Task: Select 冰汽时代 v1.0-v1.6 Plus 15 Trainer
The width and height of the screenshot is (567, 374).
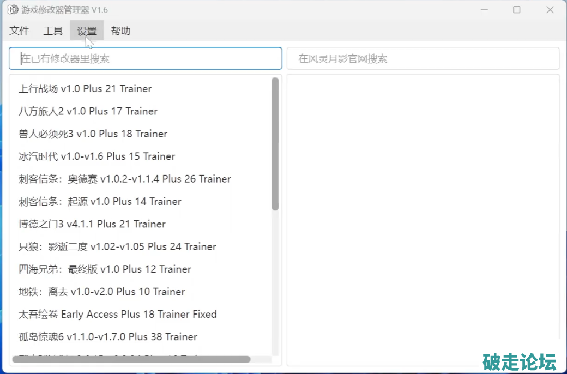Action: coord(96,156)
